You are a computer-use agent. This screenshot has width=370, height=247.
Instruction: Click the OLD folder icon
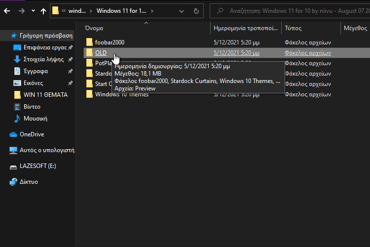pyautogui.click(x=89, y=52)
